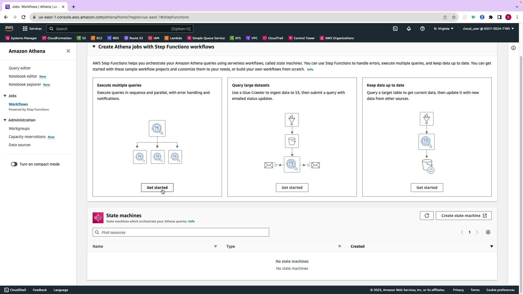The height and width of the screenshot is (294, 523).
Task: Refresh the state machines list
Action: (x=427, y=216)
